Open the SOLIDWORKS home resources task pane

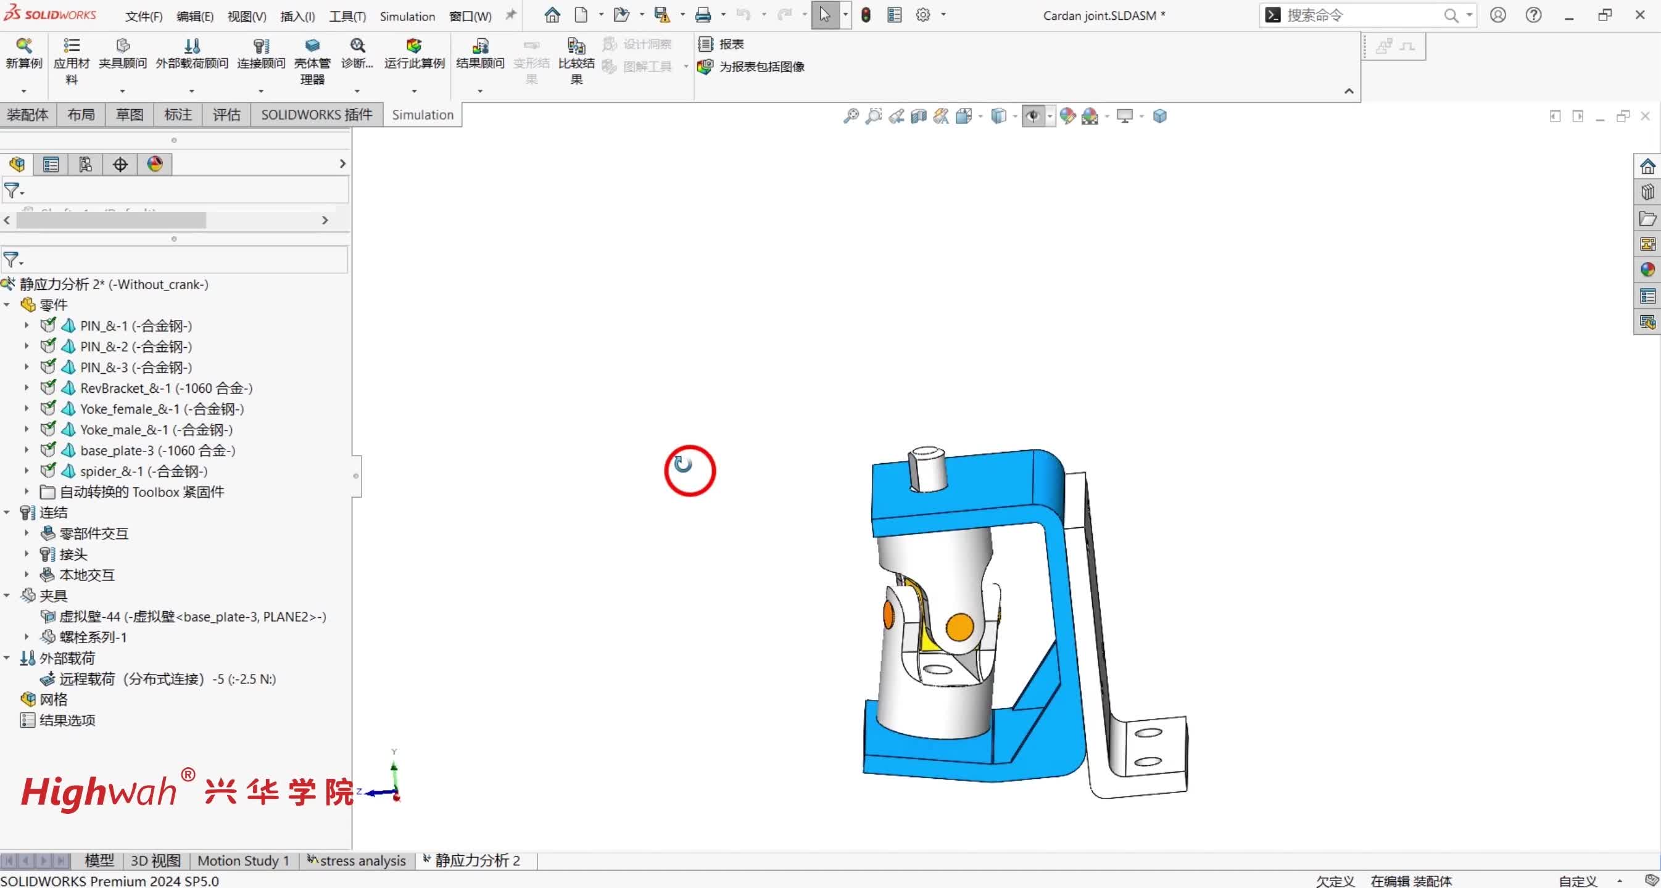(x=1647, y=167)
